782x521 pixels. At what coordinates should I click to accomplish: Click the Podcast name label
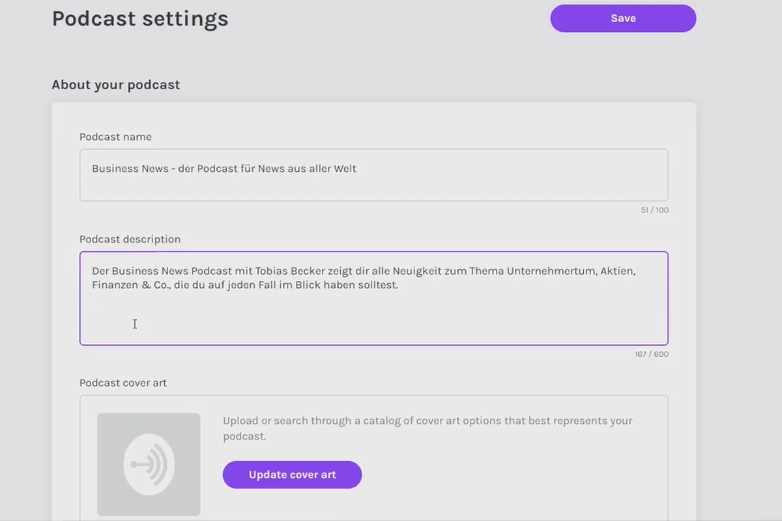pos(115,137)
